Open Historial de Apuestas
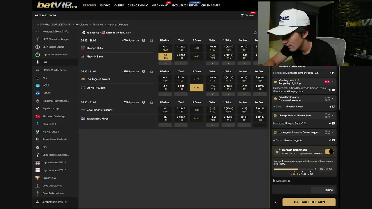The width and height of the screenshot is (372, 209). point(54,24)
